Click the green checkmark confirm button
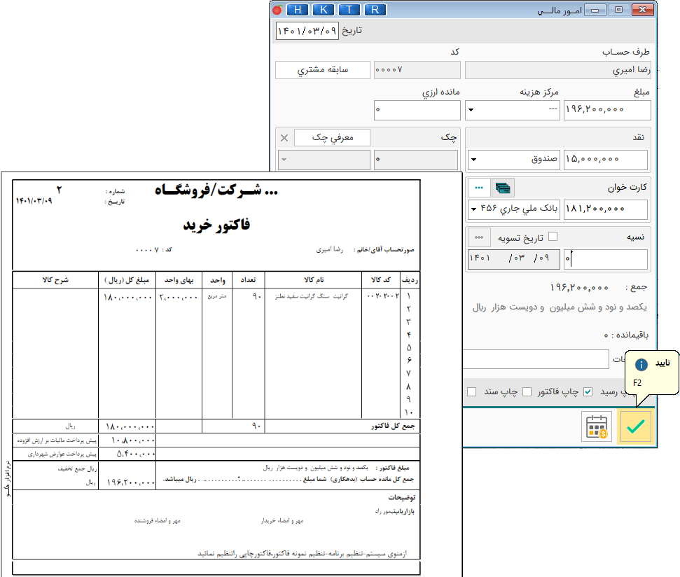The height and width of the screenshot is (577, 680). point(635,427)
